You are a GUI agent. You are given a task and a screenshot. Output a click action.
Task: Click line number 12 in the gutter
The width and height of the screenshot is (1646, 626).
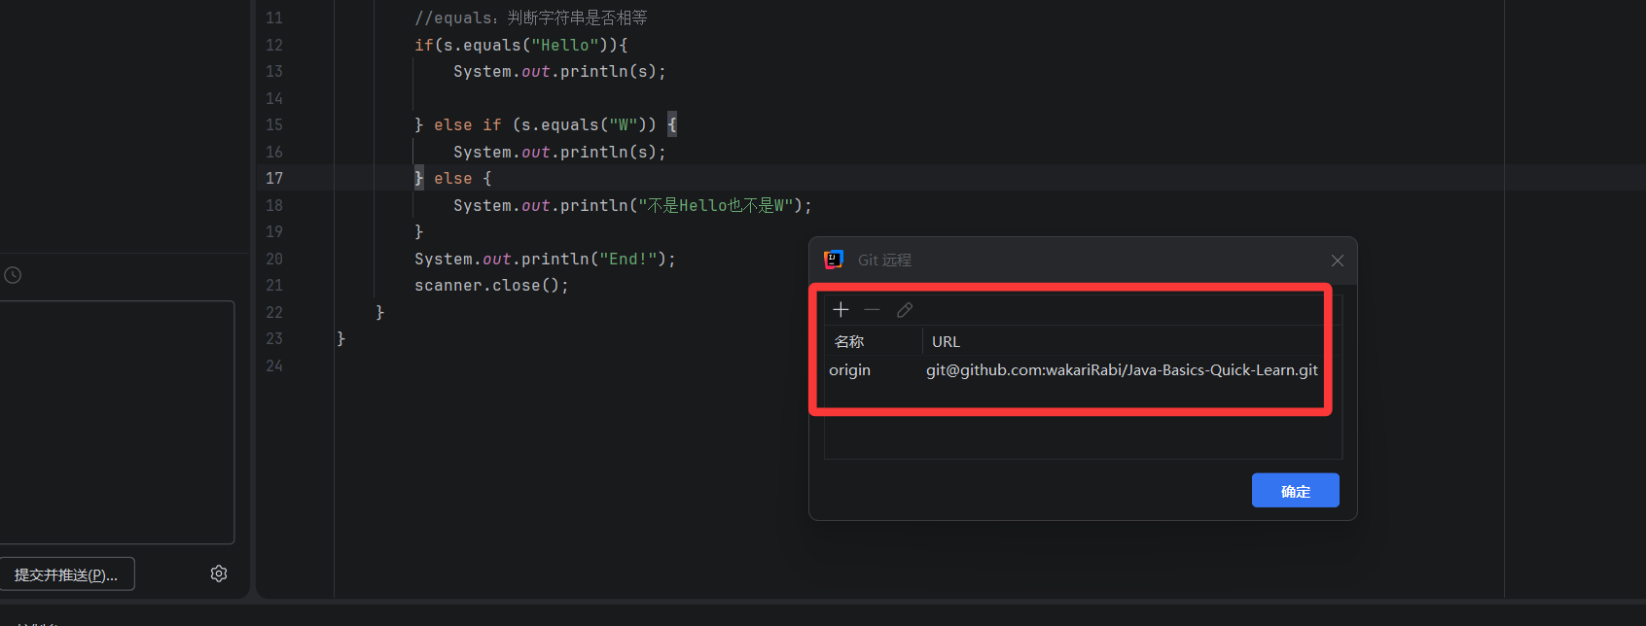[x=274, y=46]
